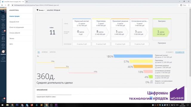Click lost deals box under Переговоры
The height and width of the screenshot is (107, 191).
pos(101,44)
